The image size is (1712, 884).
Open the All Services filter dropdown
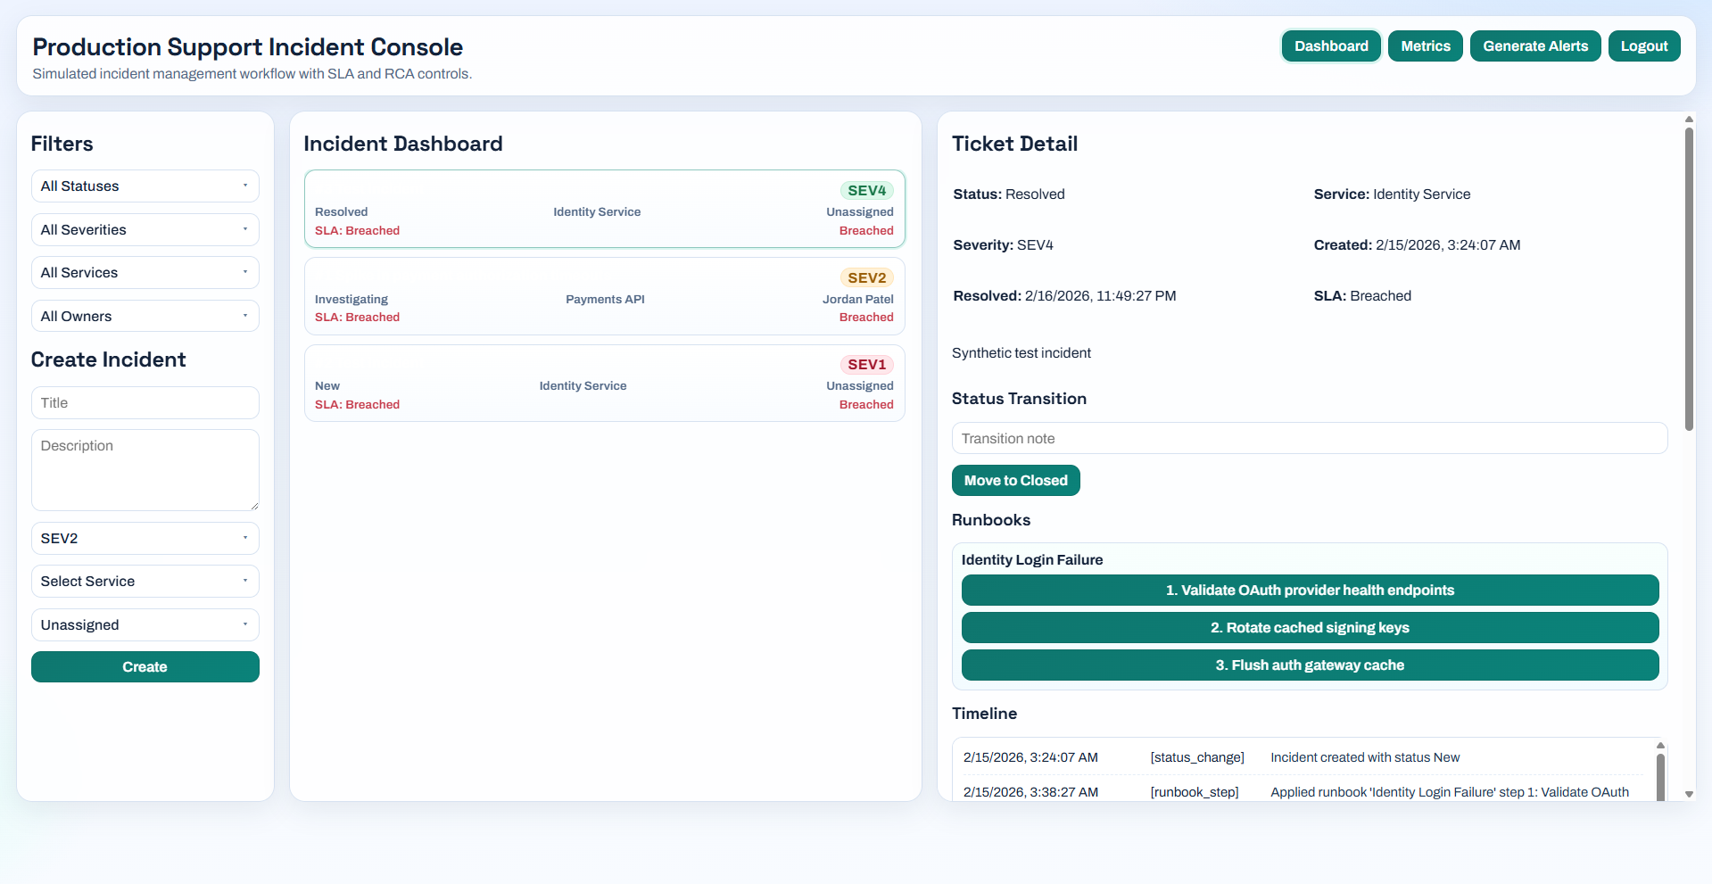[145, 272]
